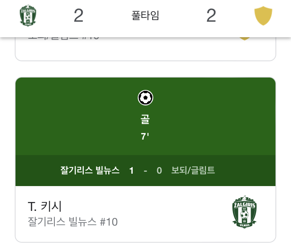
Task: Click the Žalgiris Vilnius crest beside T. 키시
Action: [244, 212]
